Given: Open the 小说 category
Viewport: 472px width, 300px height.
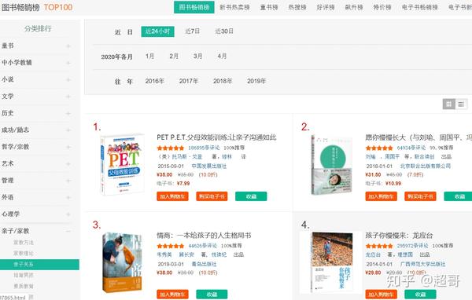Looking at the screenshot, I should (x=8, y=79).
